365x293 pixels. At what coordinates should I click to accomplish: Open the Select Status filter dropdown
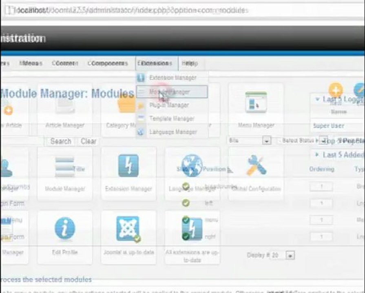pos(303,140)
